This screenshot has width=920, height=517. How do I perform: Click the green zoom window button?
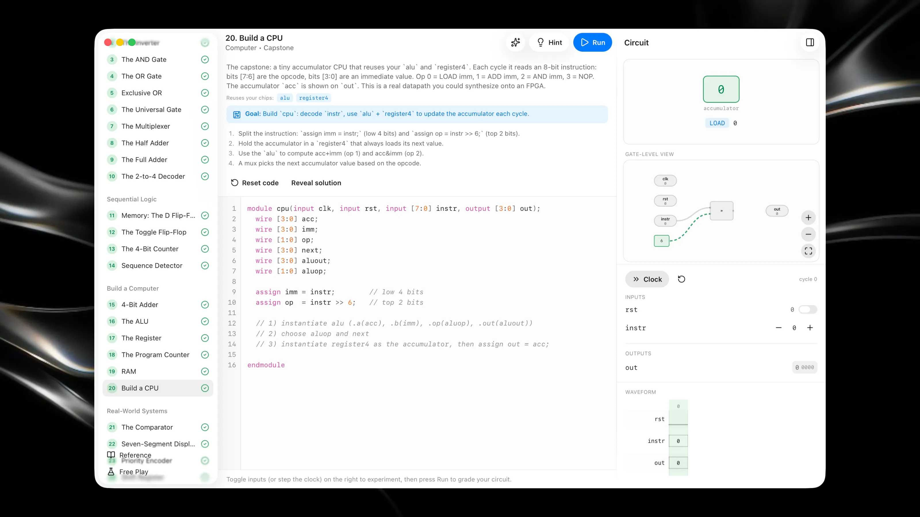[132, 43]
